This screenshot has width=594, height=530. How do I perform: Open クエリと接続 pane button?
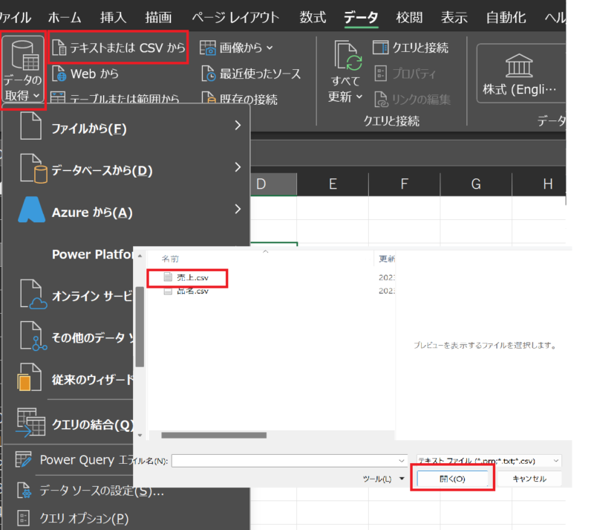click(x=380, y=48)
